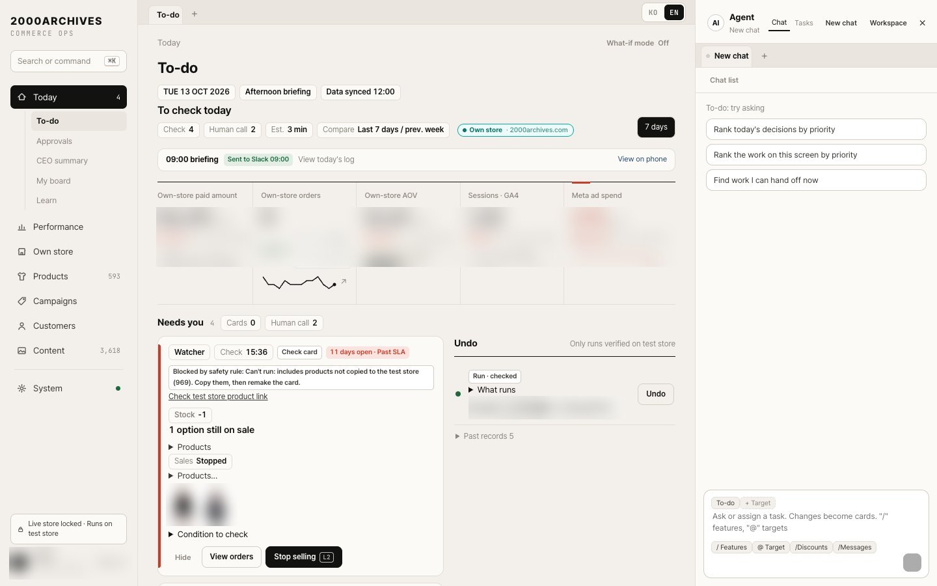Viewport: 937px width, 586px height.
Task: Click Hide on the Watcher card
Action: coord(183,557)
